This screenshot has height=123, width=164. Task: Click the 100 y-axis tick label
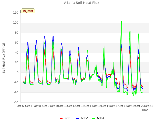[x=16, y=23]
